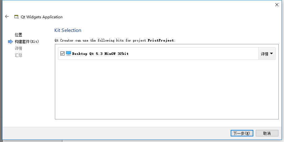
Task: Go back with the left arrow icon
Action: click(7, 16)
